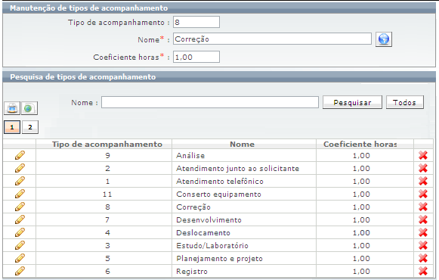Remove the Correção entry with red X

click(x=423, y=207)
